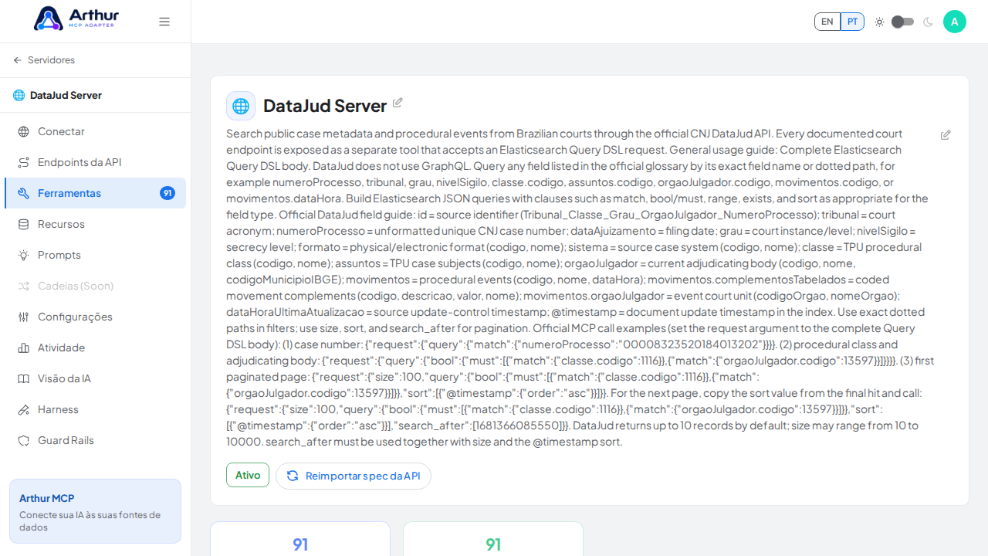Collapse the sidebar with hamburger icon

[x=164, y=22]
